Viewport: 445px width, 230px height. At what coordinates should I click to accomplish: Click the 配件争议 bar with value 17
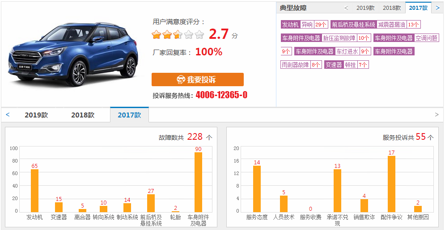tap(391, 184)
